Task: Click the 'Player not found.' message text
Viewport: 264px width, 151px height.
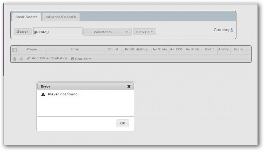Action: (x=63, y=94)
